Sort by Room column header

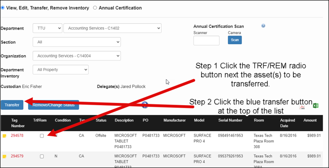(x=259, y=120)
